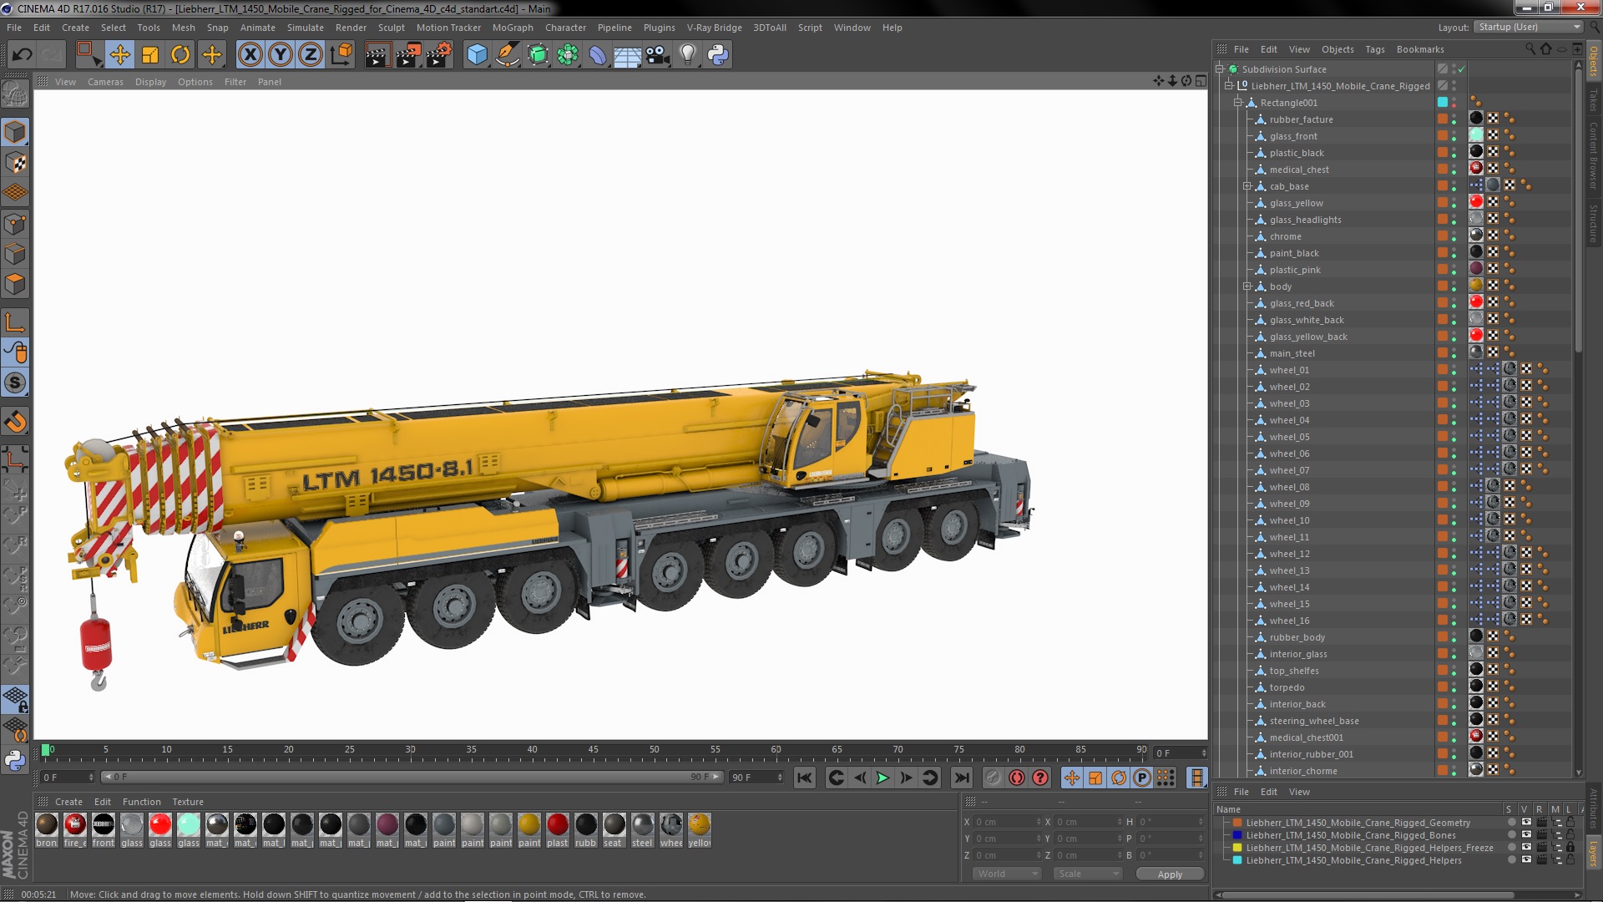Select the Rigged_Helpers_Freeze layer
1603x902 pixels.
click(1369, 848)
